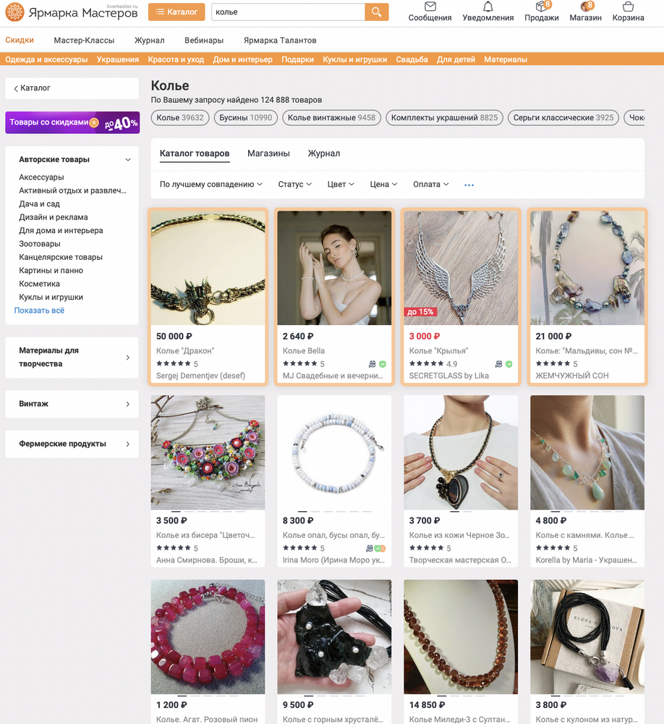Viewport: 664px width, 724px height.
Task: Click the Показать всё link
Action: coord(39,311)
